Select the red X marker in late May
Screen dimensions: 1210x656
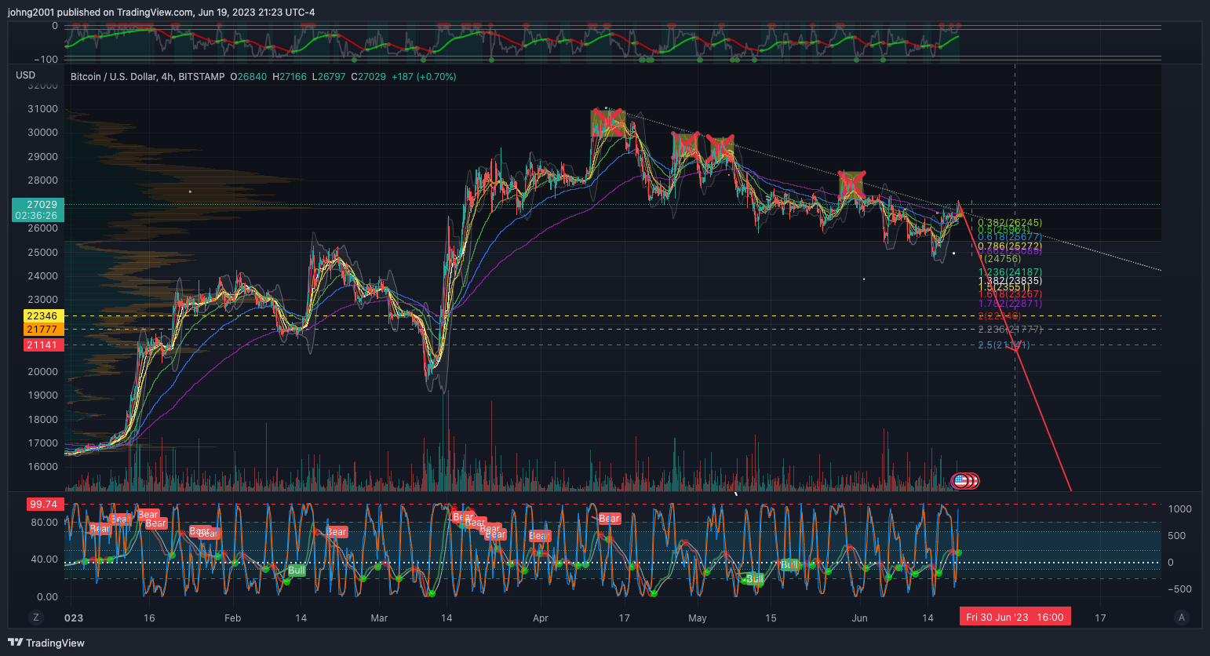pos(851,184)
